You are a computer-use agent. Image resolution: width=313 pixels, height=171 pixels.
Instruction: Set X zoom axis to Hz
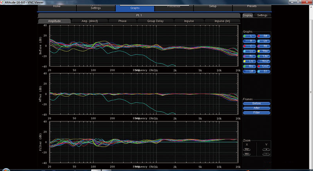(247, 149)
